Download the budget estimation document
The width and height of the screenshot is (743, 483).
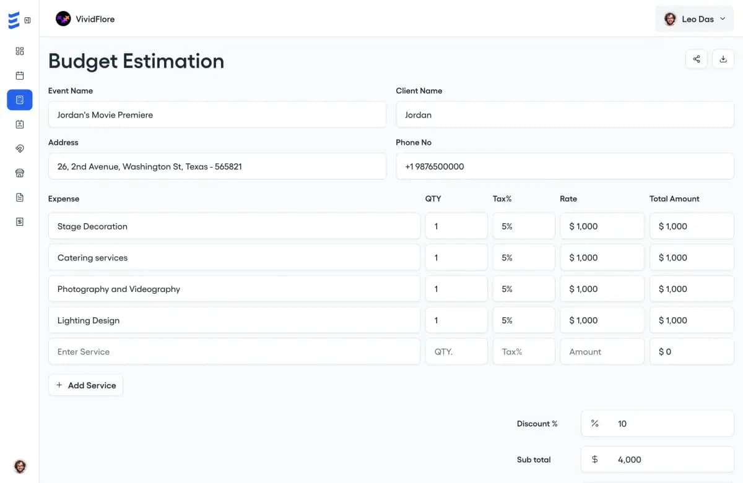point(723,59)
